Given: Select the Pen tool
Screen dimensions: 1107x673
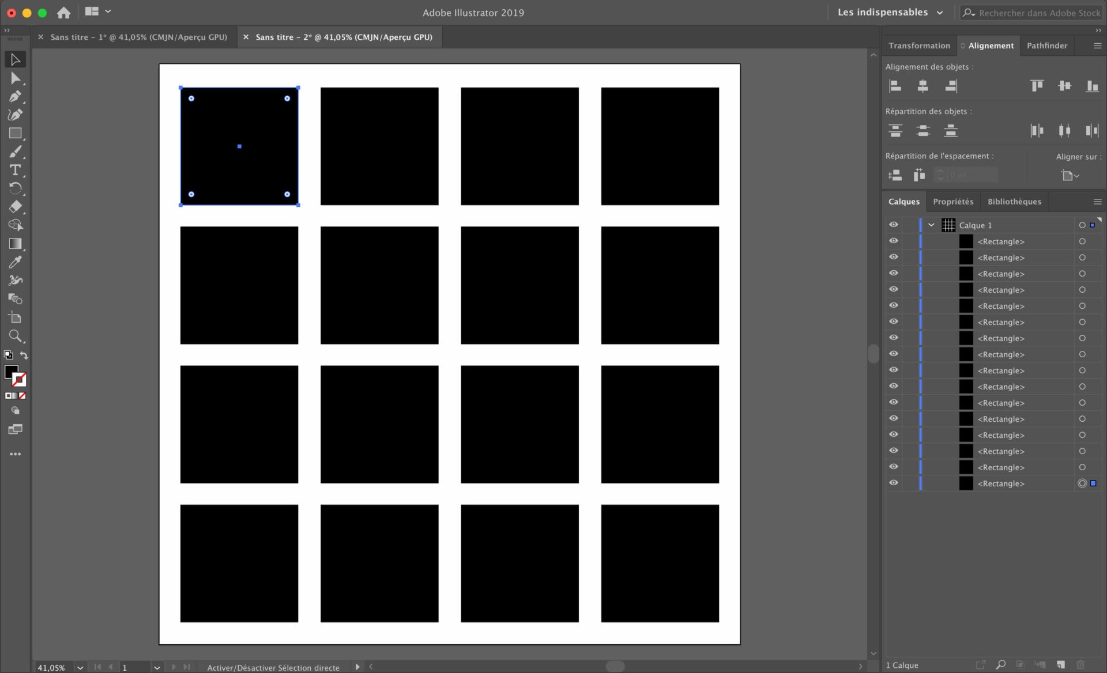Looking at the screenshot, I should (16, 96).
